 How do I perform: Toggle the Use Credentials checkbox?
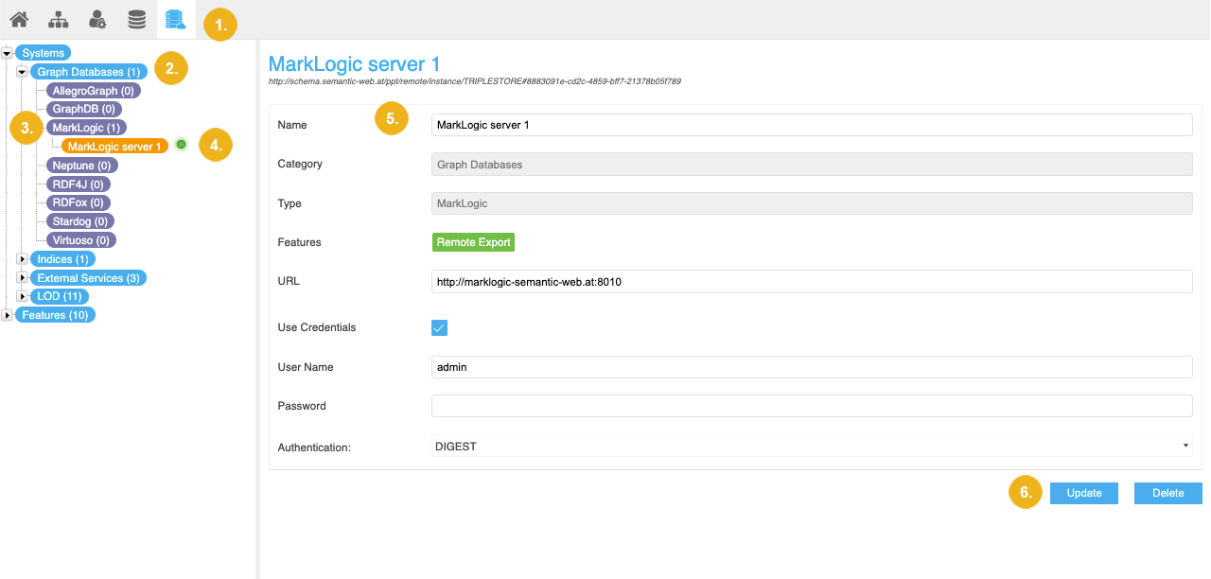coord(439,327)
